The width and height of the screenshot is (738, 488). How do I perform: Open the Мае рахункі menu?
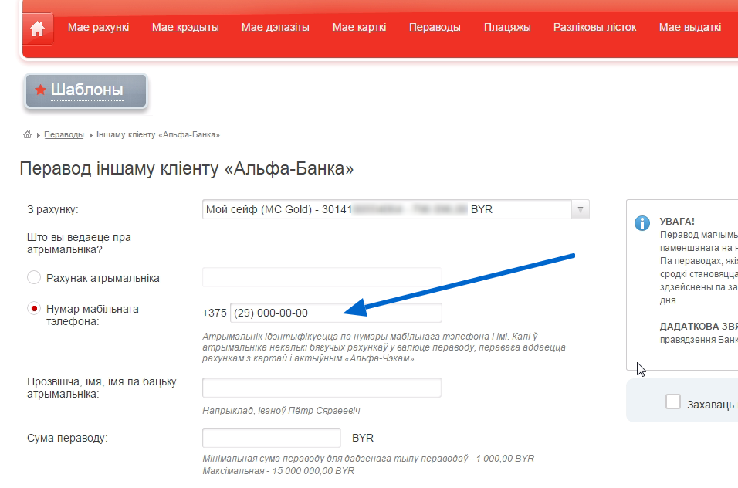(98, 28)
